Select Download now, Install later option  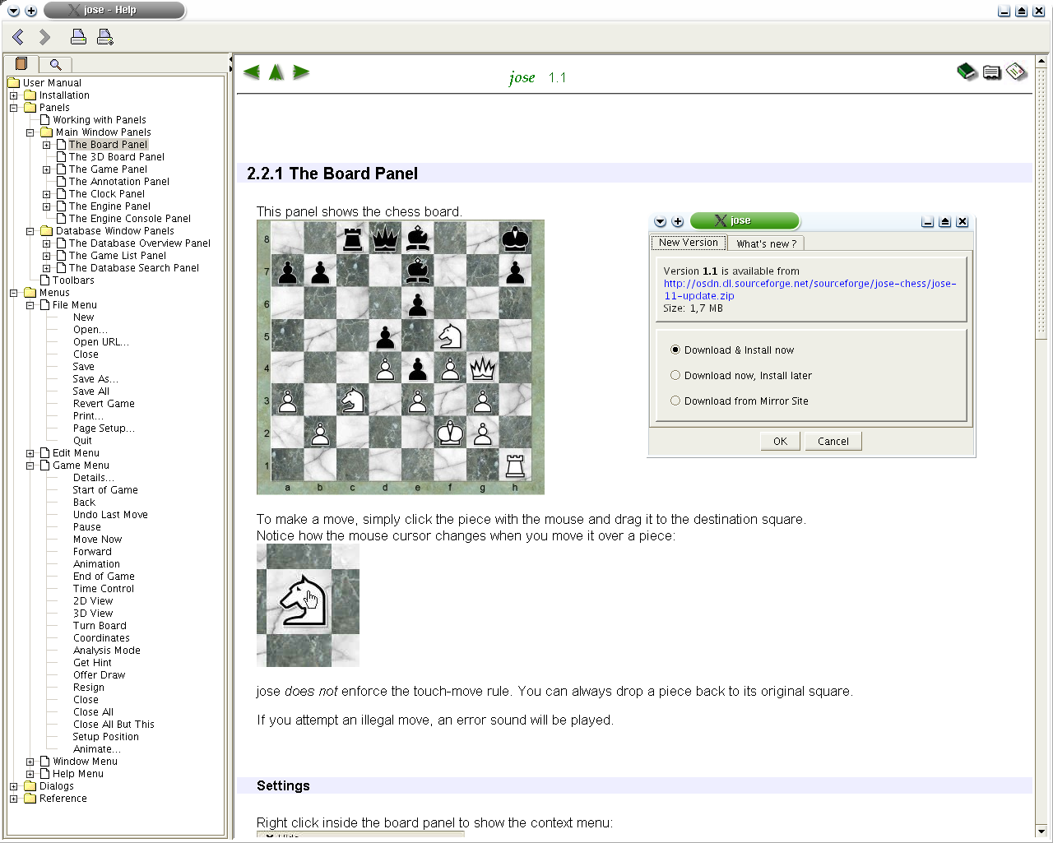[x=675, y=375]
